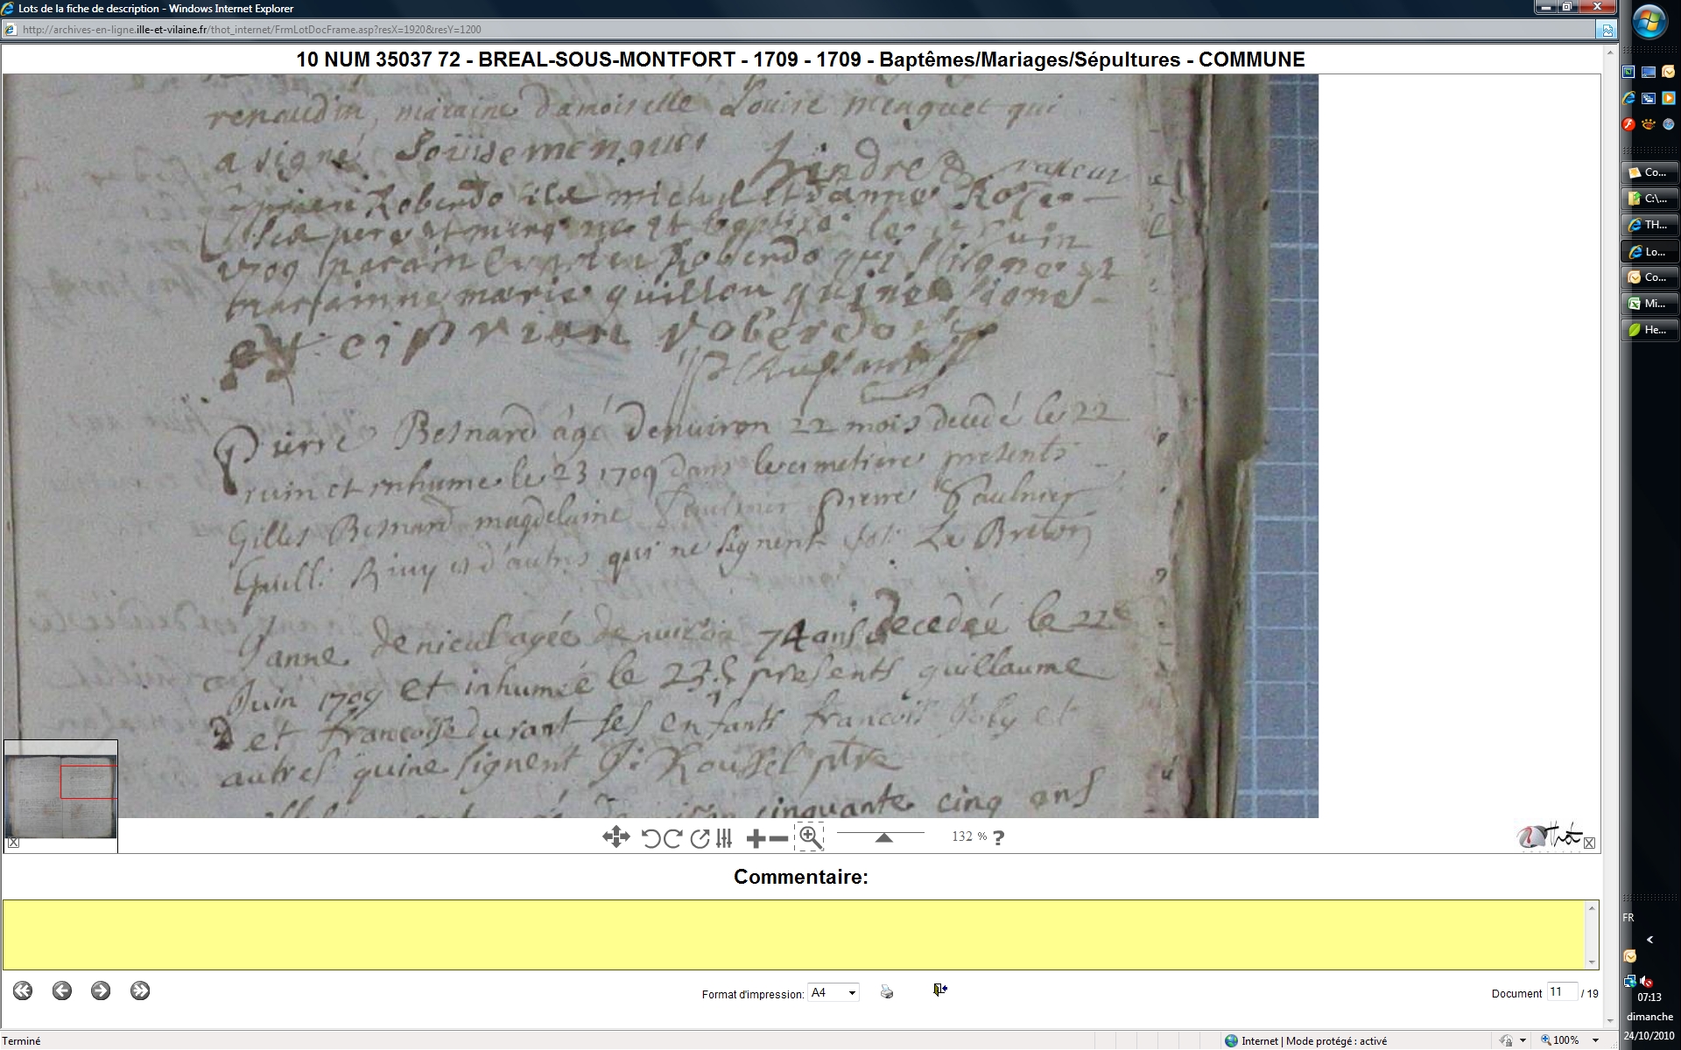Go to the next document page
The width and height of the screenshot is (1681, 1050).
pos(101,990)
